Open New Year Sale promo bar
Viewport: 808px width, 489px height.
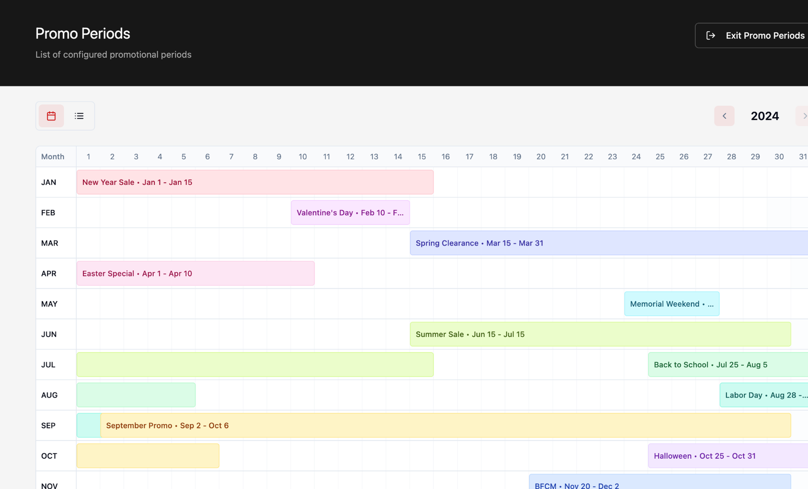click(255, 182)
